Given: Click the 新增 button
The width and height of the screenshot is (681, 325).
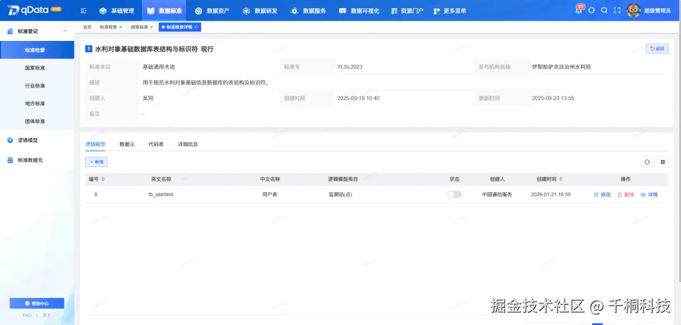Looking at the screenshot, I should pos(96,162).
